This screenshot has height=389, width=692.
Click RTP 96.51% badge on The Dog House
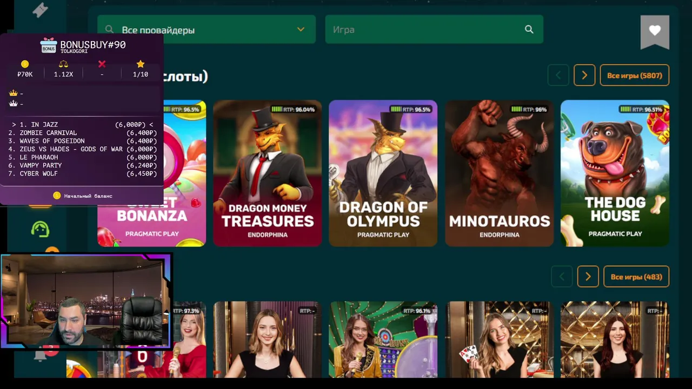click(x=641, y=109)
